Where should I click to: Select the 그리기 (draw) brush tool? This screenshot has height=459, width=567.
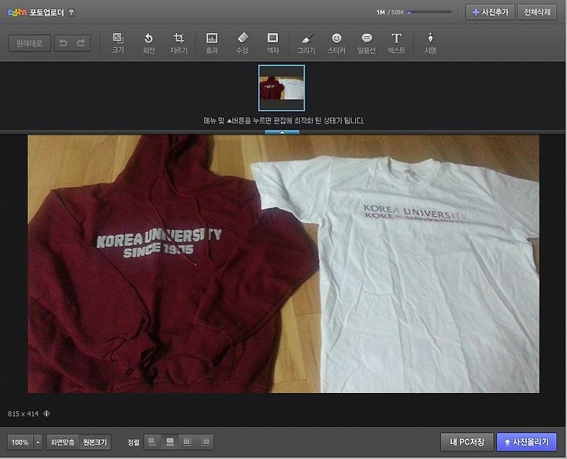306,43
